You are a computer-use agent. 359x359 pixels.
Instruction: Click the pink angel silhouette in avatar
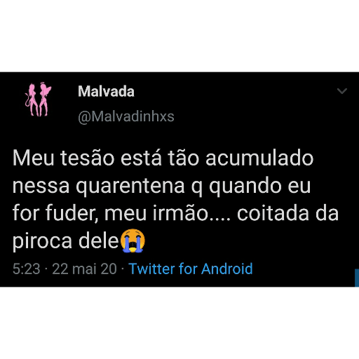tap(45, 99)
